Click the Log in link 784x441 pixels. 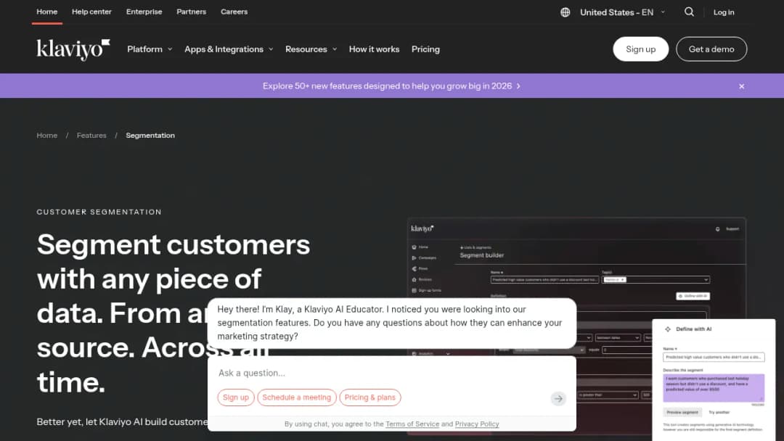click(x=724, y=12)
